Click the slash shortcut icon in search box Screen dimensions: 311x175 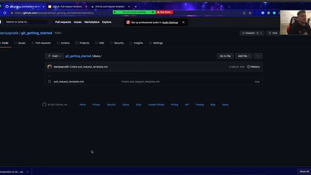pyautogui.click(x=50, y=22)
